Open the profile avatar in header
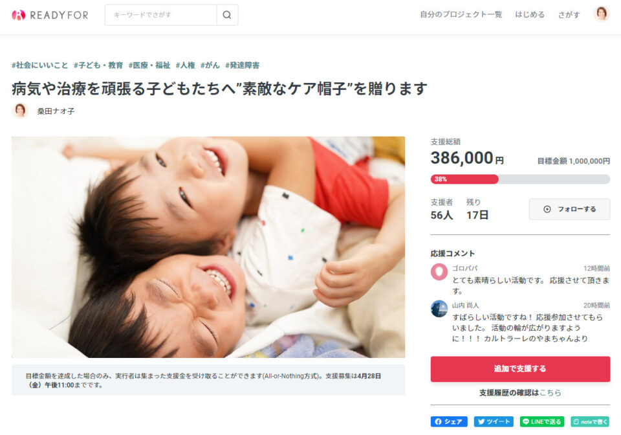The height and width of the screenshot is (435, 621). (601, 14)
